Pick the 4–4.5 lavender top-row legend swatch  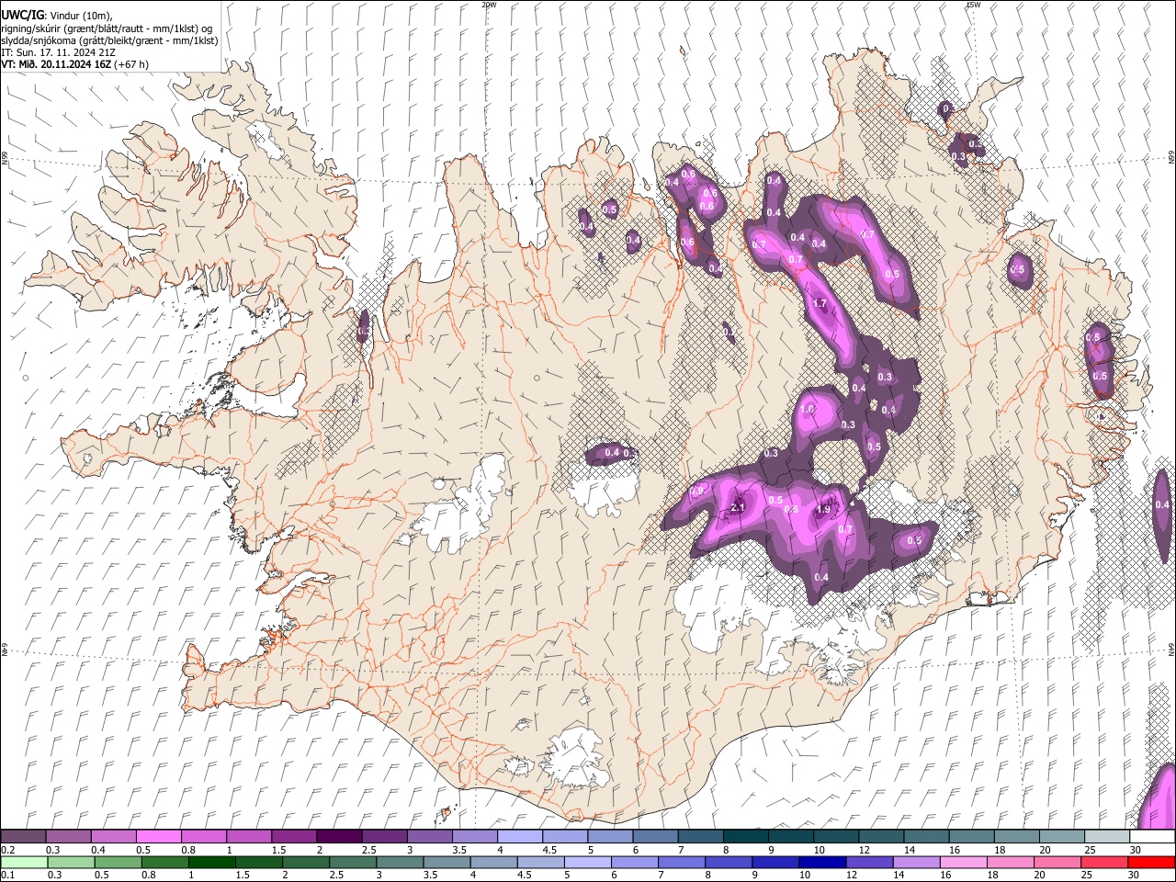click(520, 837)
